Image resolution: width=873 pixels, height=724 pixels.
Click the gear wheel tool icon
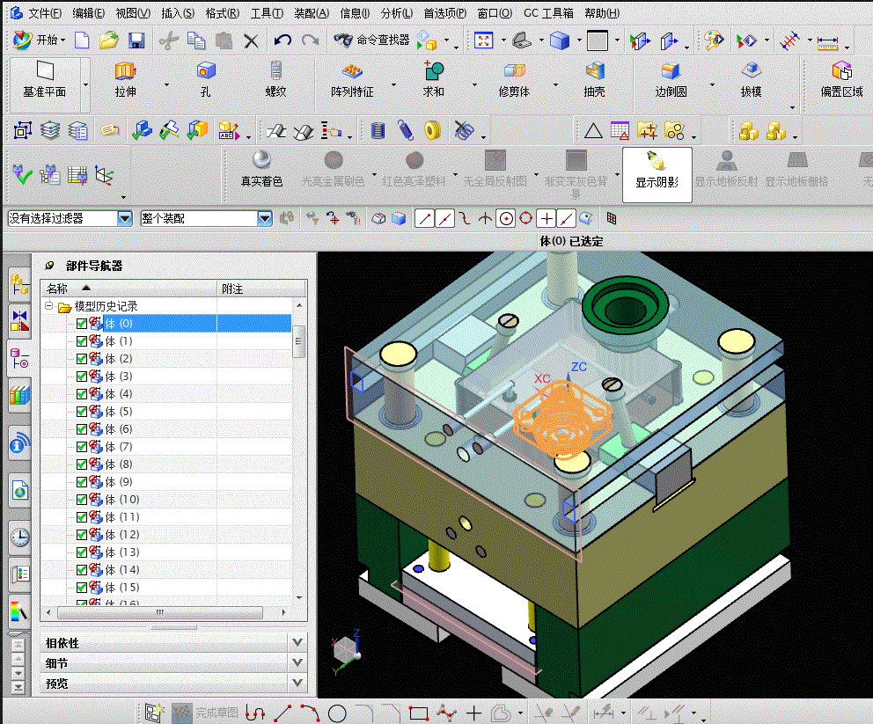coord(433,131)
